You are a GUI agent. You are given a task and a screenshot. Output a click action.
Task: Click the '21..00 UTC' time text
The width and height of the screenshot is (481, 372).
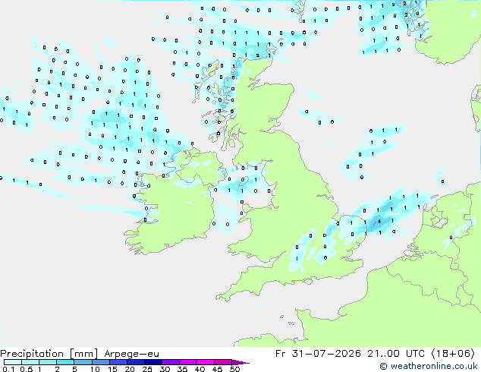click(x=396, y=354)
